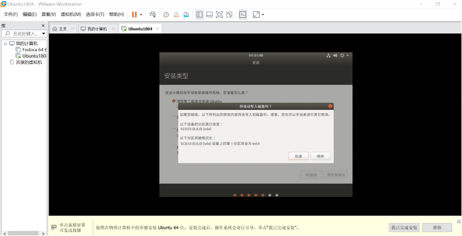Toggle the console view icon
Screen dimensions: 462x236
[x=243, y=15]
